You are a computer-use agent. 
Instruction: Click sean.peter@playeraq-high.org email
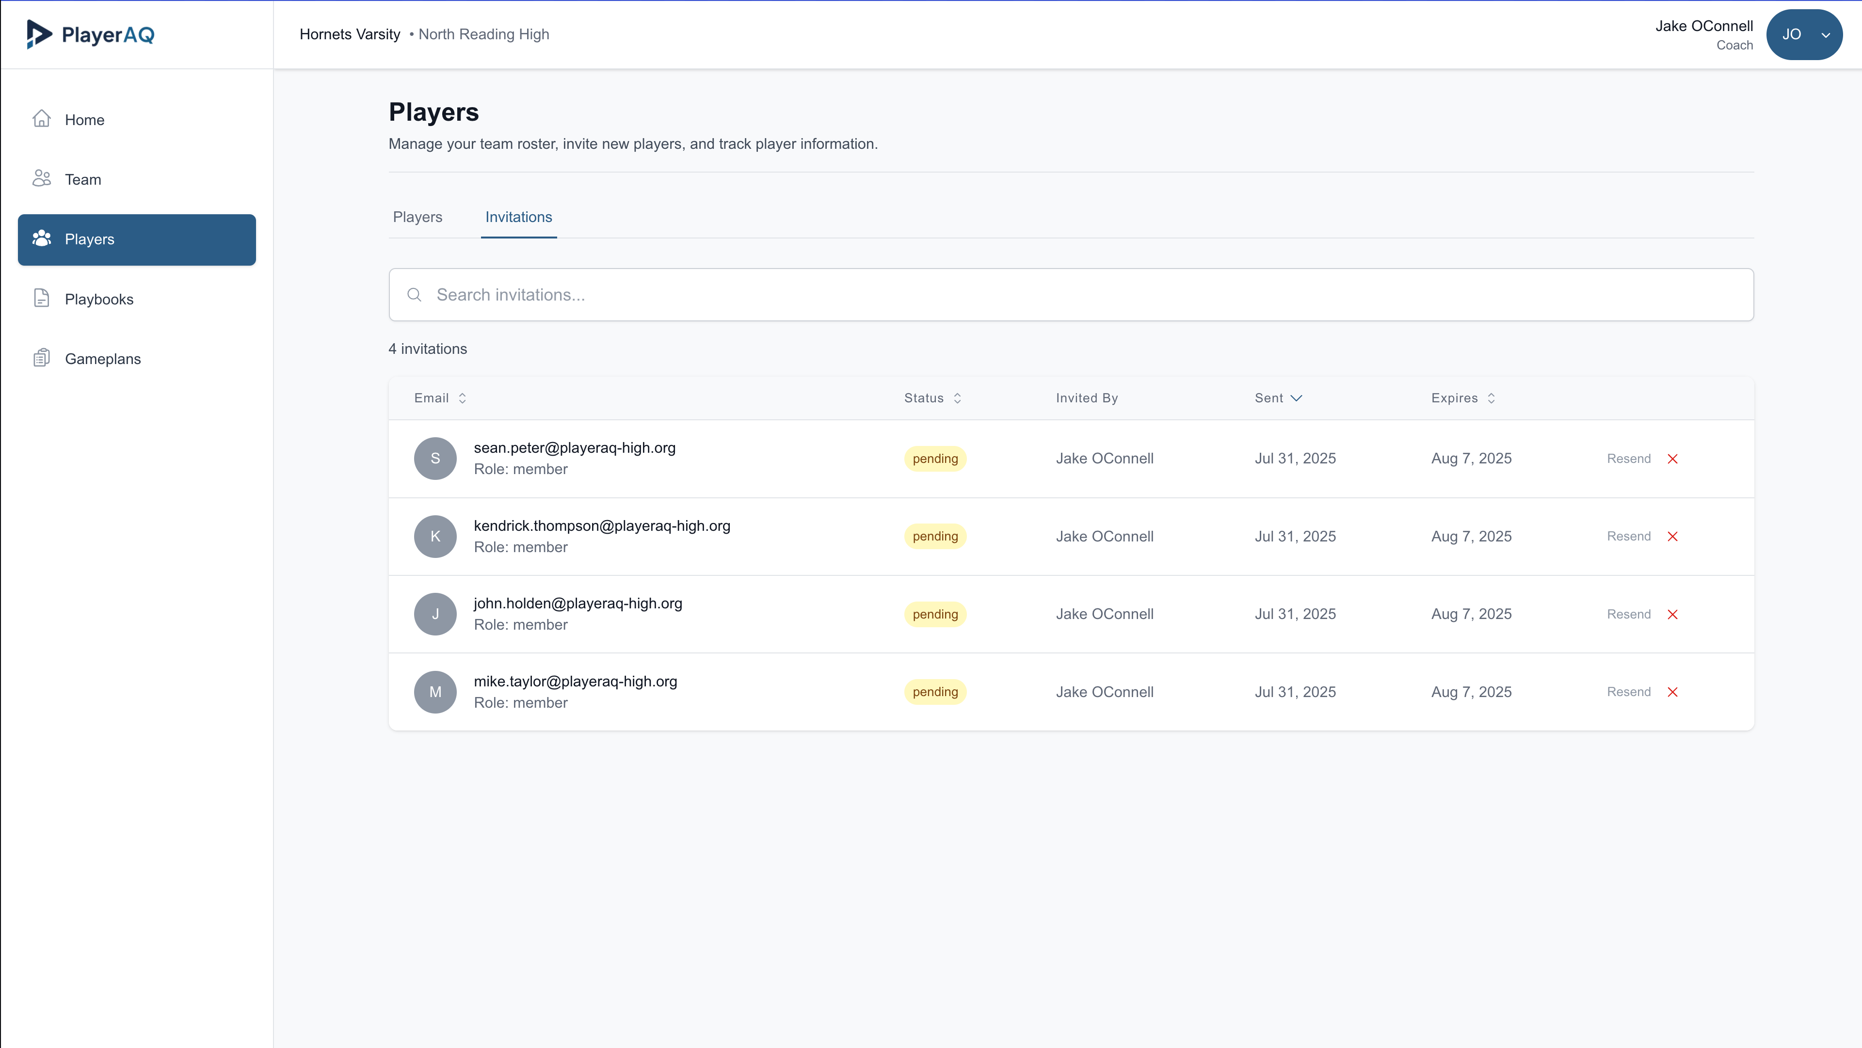coord(575,448)
